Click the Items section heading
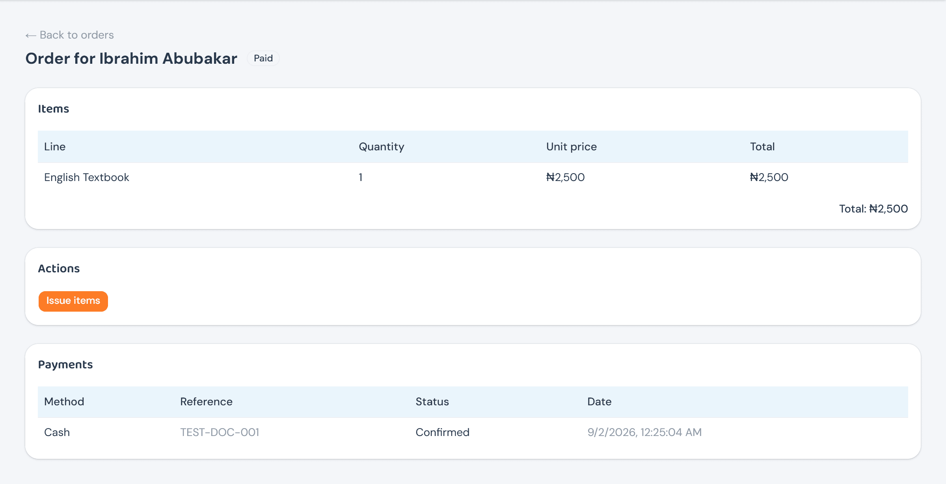Screen dimensions: 946x484 pos(54,109)
